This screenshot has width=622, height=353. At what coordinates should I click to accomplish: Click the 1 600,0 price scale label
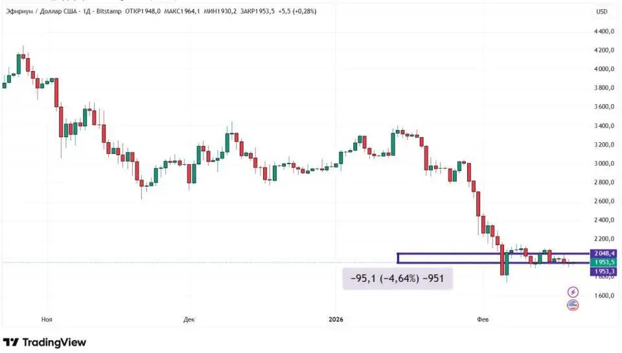point(603,296)
